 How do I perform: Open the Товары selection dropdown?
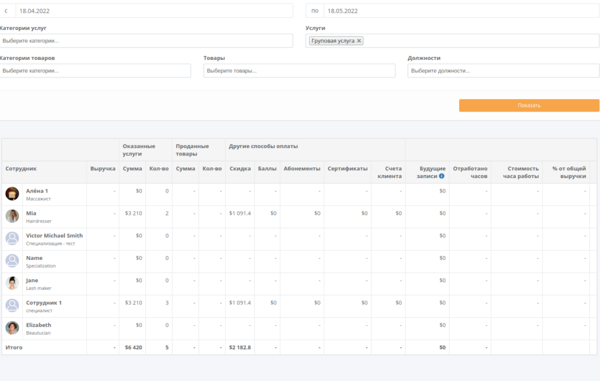299,71
